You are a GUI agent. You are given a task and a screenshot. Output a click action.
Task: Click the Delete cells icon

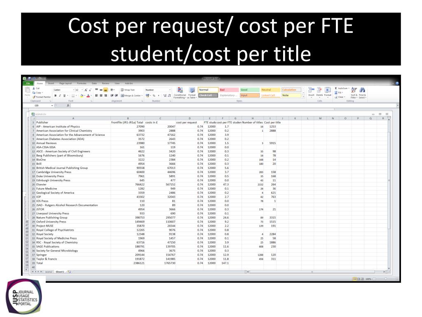coord(319,90)
